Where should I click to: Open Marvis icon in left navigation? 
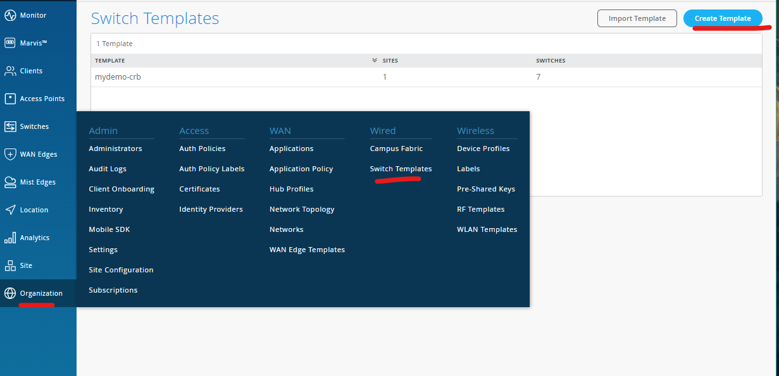[10, 43]
